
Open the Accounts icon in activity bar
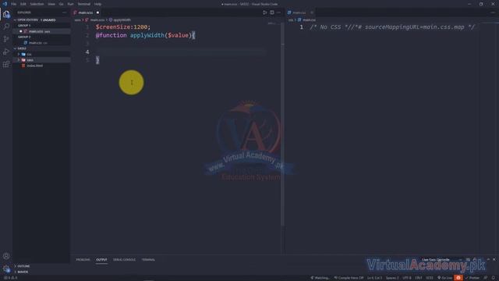point(6,256)
